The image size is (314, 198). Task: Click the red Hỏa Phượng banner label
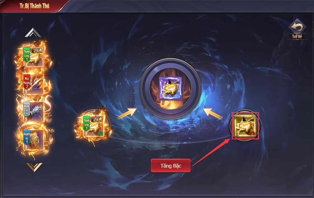coord(27,82)
